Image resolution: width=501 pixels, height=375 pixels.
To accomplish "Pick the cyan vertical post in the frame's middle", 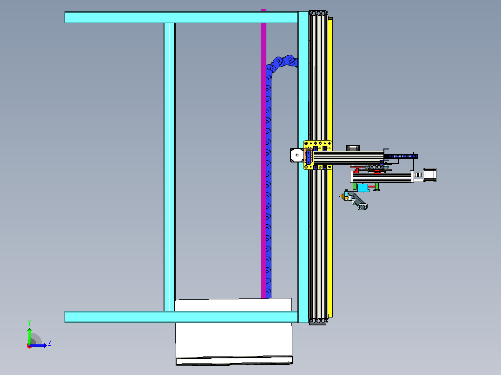I will click(x=169, y=167).
